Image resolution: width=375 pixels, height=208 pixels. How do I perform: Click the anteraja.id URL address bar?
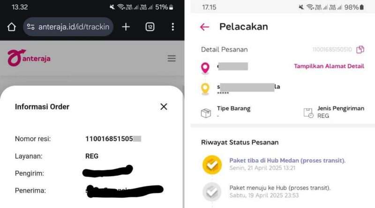click(68, 27)
